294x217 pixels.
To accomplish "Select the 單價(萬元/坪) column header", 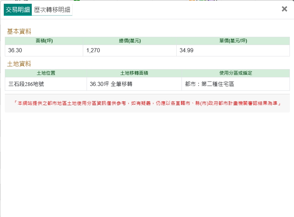I will [233, 41].
